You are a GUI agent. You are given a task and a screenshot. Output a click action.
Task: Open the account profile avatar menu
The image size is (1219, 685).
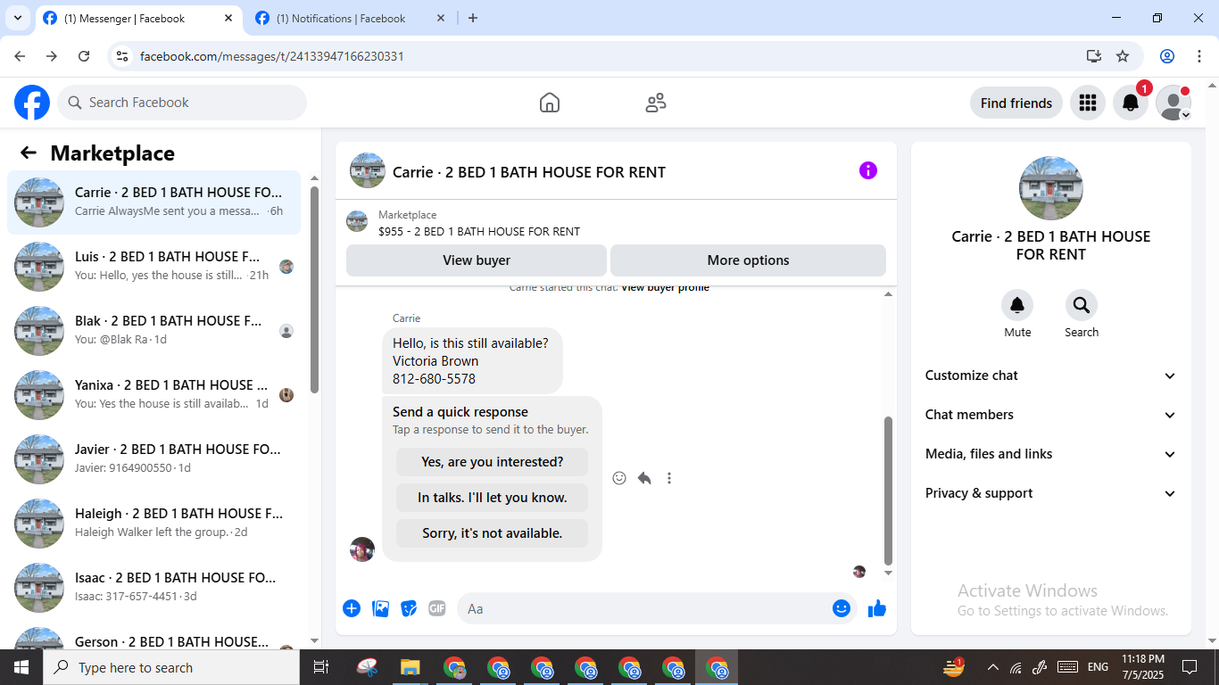1173,103
